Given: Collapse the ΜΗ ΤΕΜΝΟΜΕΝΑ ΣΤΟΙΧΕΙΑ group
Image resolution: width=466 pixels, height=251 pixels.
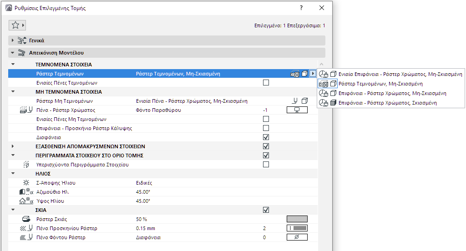Looking at the screenshot, I should point(13,91).
